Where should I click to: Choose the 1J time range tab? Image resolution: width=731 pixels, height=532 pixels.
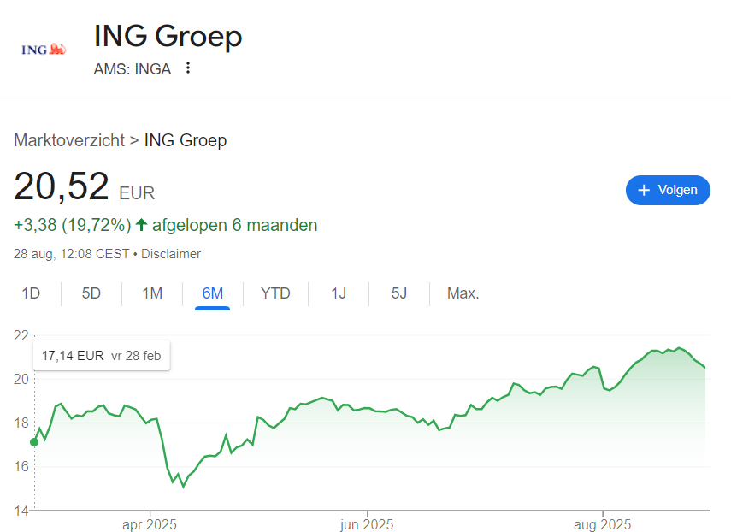coord(339,293)
